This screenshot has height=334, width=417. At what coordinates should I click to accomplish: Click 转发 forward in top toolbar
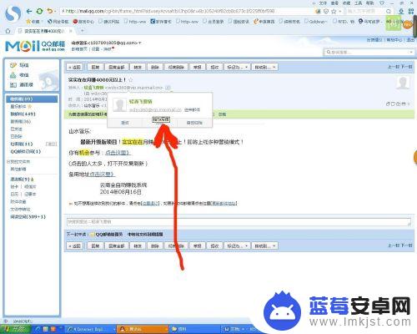click(138, 67)
